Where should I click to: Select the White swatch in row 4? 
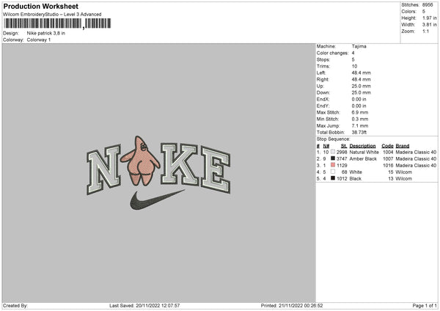click(333, 172)
